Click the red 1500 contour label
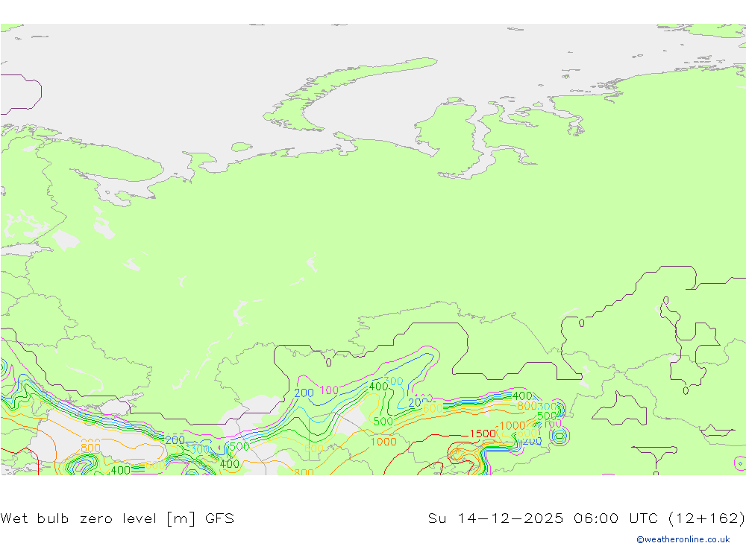Viewport: 746px width, 546px height. tap(483, 434)
